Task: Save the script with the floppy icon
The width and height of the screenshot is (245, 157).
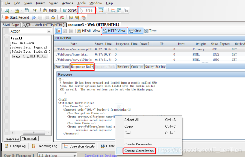Action: (26, 10)
